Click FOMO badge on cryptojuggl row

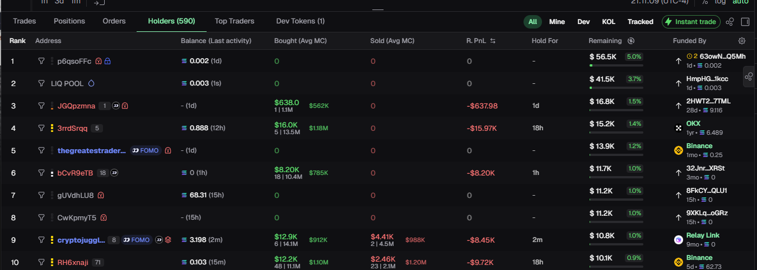tap(137, 240)
